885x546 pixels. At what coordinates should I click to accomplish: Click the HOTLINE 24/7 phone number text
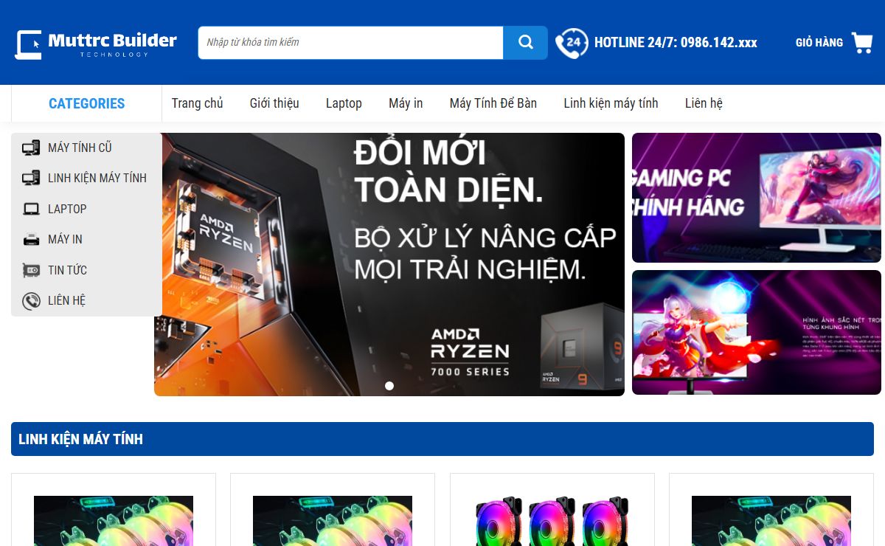coord(676,43)
